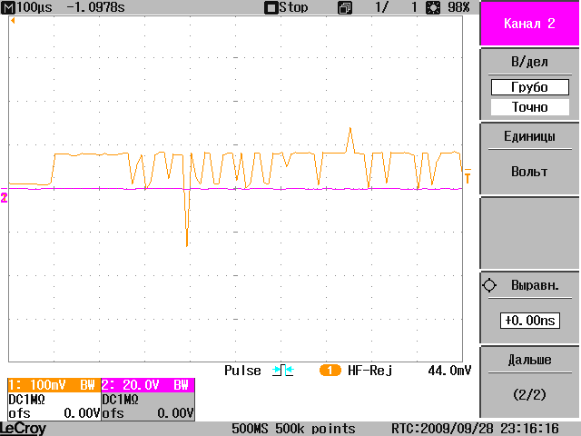This screenshot has height=436, width=581.
Task: Click the +0.00ns deskew value field
Action: click(x=529, y=321)
